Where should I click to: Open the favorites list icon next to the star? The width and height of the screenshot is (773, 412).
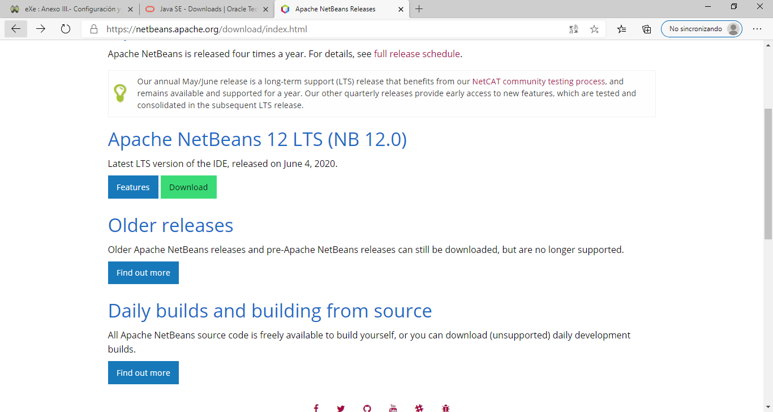[621, 28]
